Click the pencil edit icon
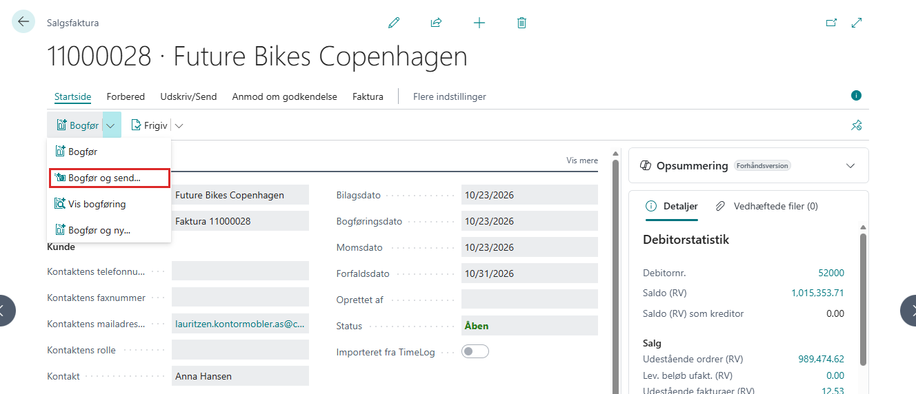 (394, 23)
